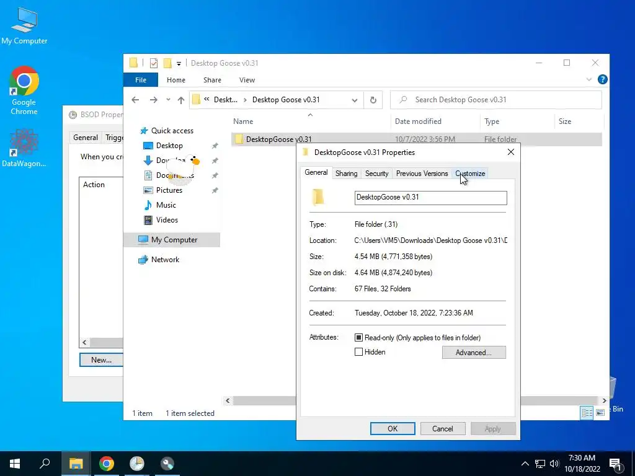The image size is (635, 476).
Task: Select Quick access in navigation pane
Action: click(x=172, y=131)
